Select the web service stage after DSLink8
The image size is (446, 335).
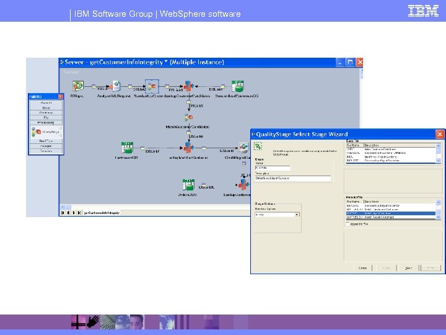[244, 148]
